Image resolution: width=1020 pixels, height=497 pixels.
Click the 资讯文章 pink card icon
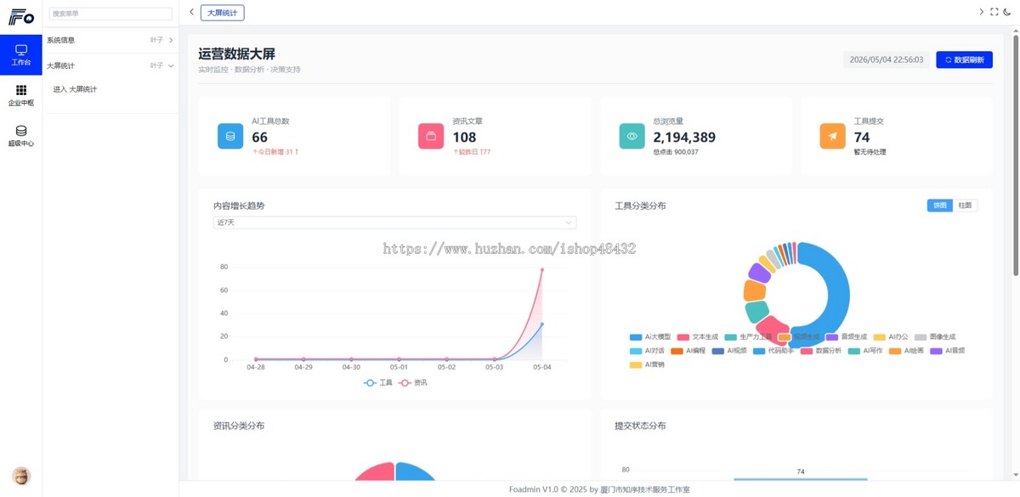coord(432,136)
